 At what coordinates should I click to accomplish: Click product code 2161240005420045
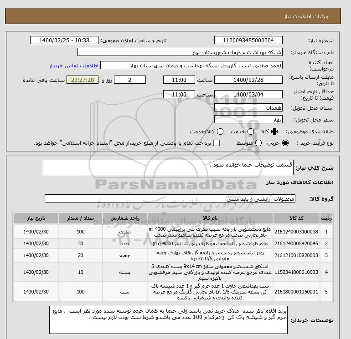click(x=296, y=243)
